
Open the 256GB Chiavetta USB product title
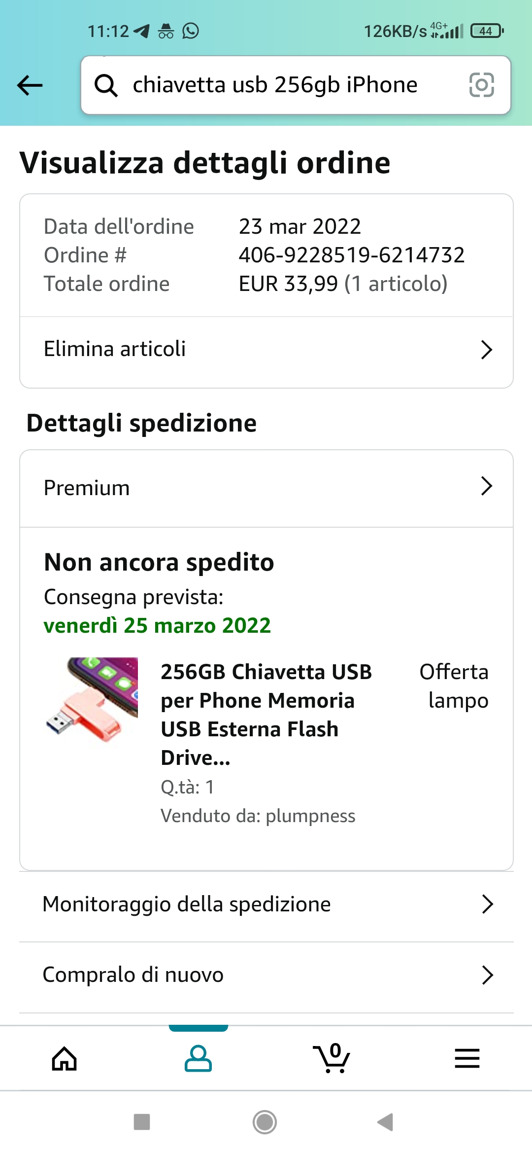point(266,715)
